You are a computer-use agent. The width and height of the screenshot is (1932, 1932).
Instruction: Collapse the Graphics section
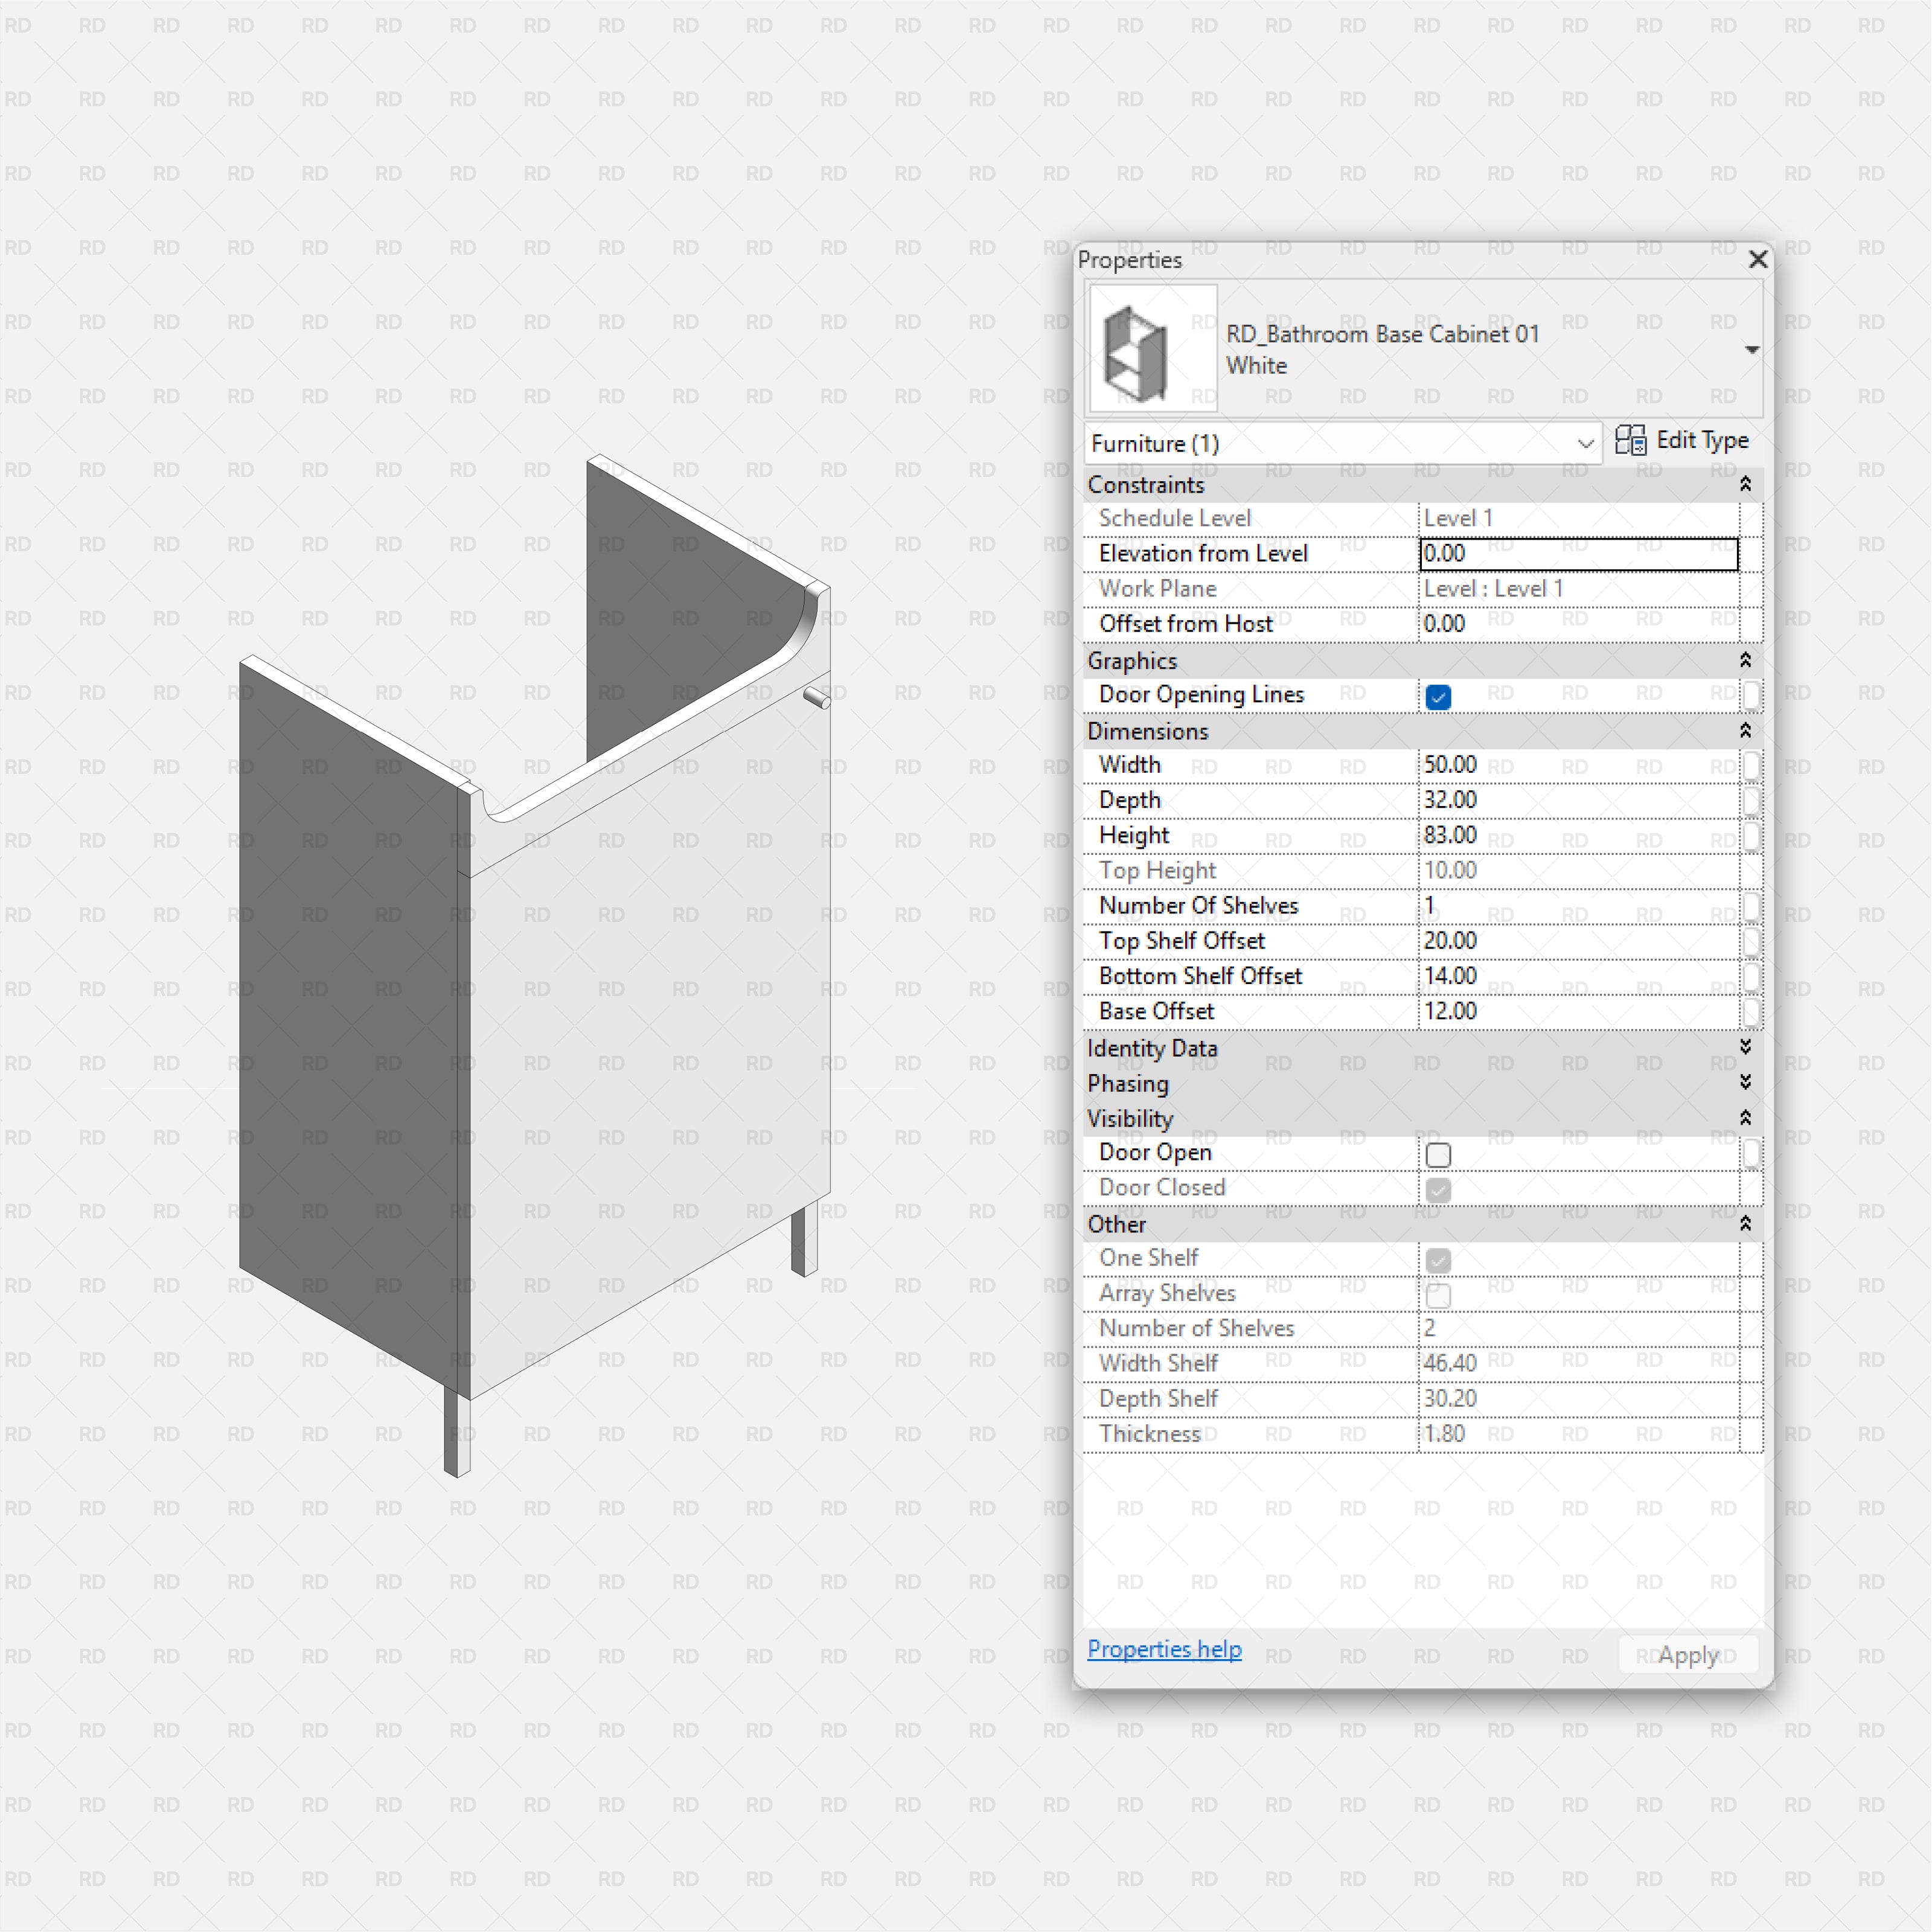[x=1745, y=661]
